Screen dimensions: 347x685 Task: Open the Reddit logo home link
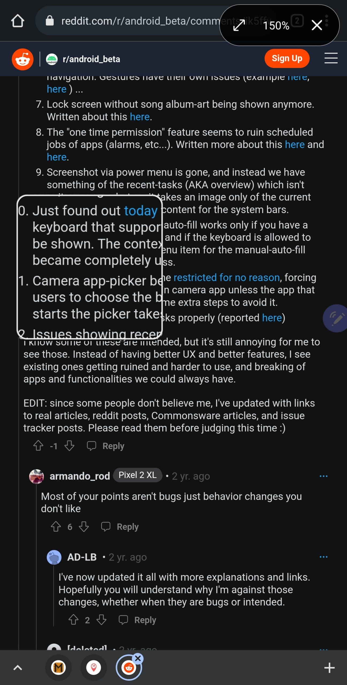pos(22,59)
